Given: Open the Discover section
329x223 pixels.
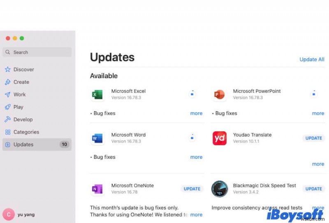Looking at the screenshot, I should click(37, 69).
